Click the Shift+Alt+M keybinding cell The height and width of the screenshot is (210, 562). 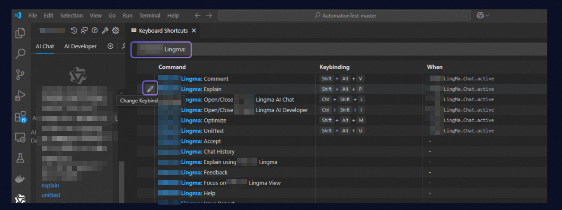pos(342,120)
